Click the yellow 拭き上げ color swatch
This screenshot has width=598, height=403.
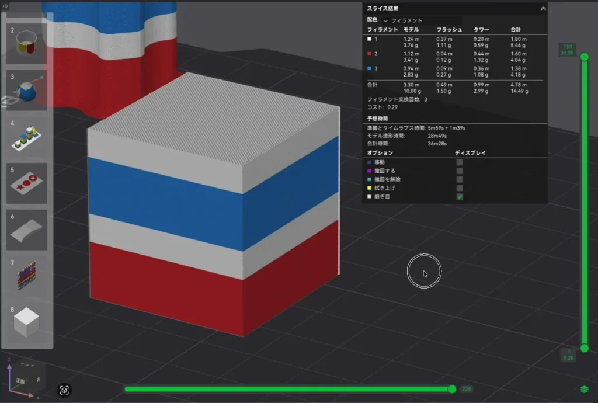369,188
